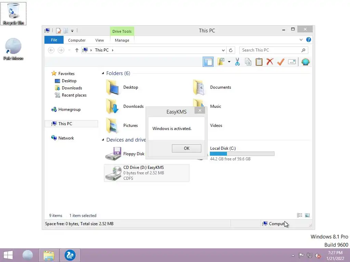Viewport: 350px width, 262px height.
Task: Select This PC in the navigation pane
Action: pos(71,123)
